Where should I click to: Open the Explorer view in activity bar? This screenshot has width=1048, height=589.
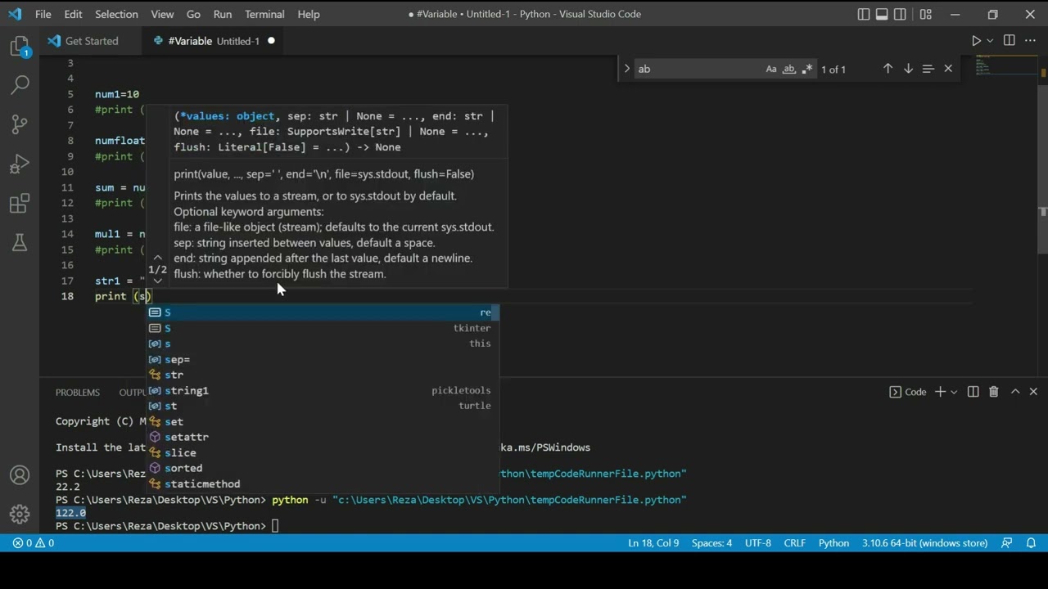coord(20,47)
